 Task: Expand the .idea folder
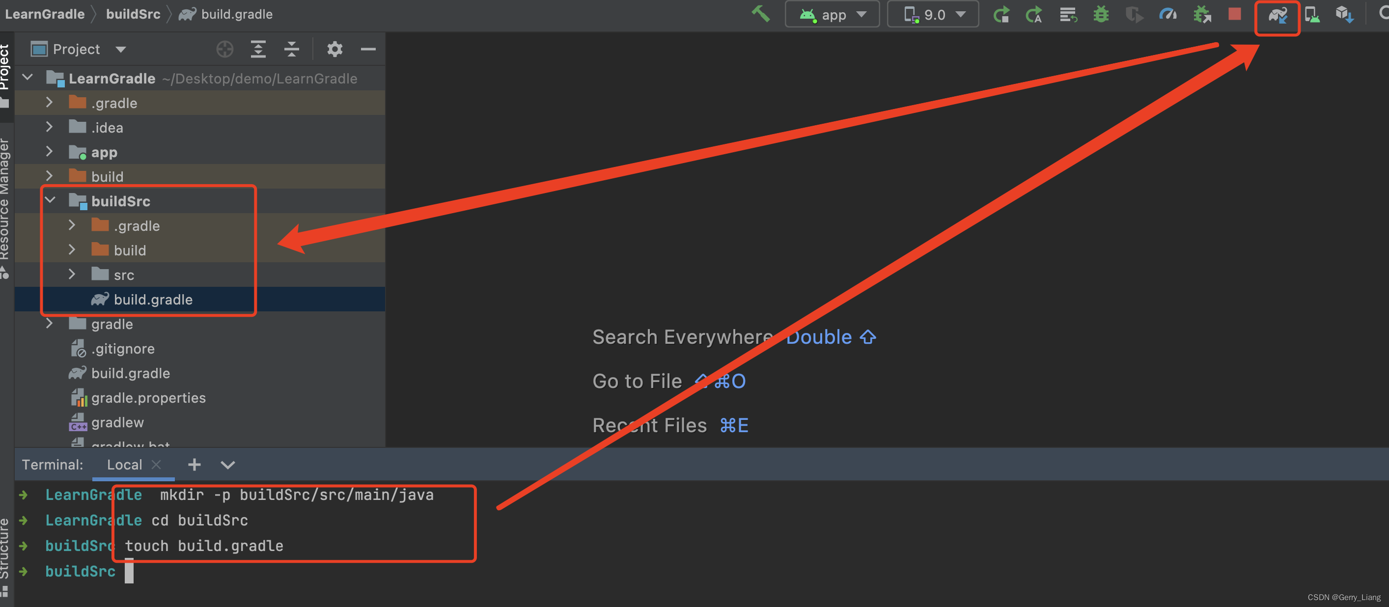point(50,127)
